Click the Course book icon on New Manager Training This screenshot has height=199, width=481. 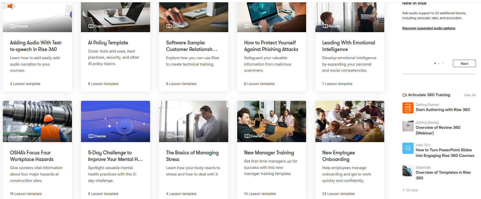click(x=247, y=136)
